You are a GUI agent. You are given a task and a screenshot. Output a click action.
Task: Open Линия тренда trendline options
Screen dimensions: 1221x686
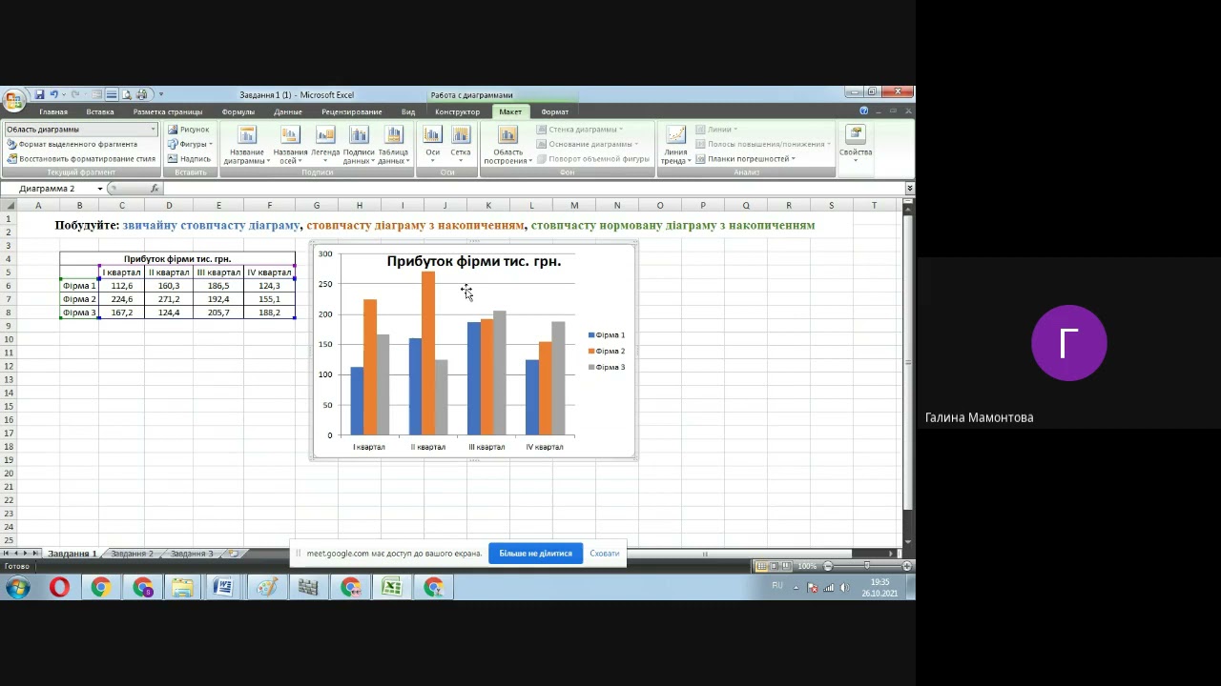point(675,145)
